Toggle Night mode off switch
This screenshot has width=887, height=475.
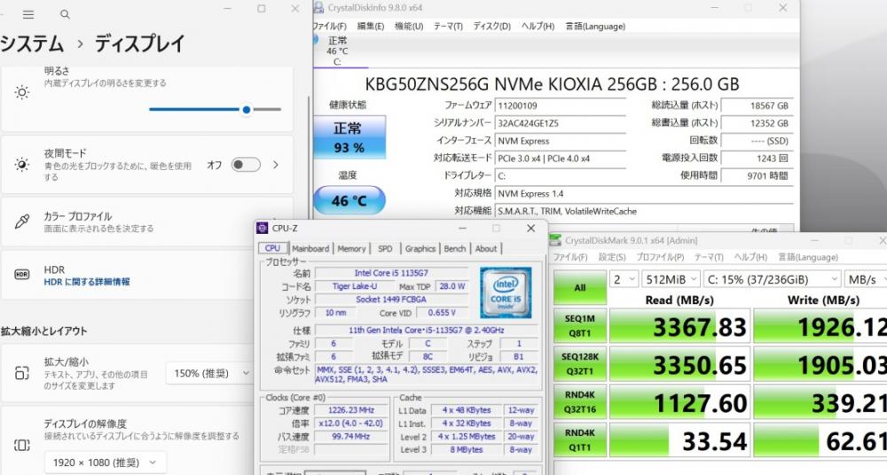[x=246, y=165]
